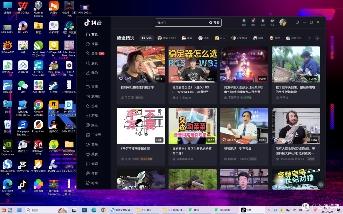Screen dimensions: 343x214
Task: Open author link @ 李子柒
Action: pos(282,98)
